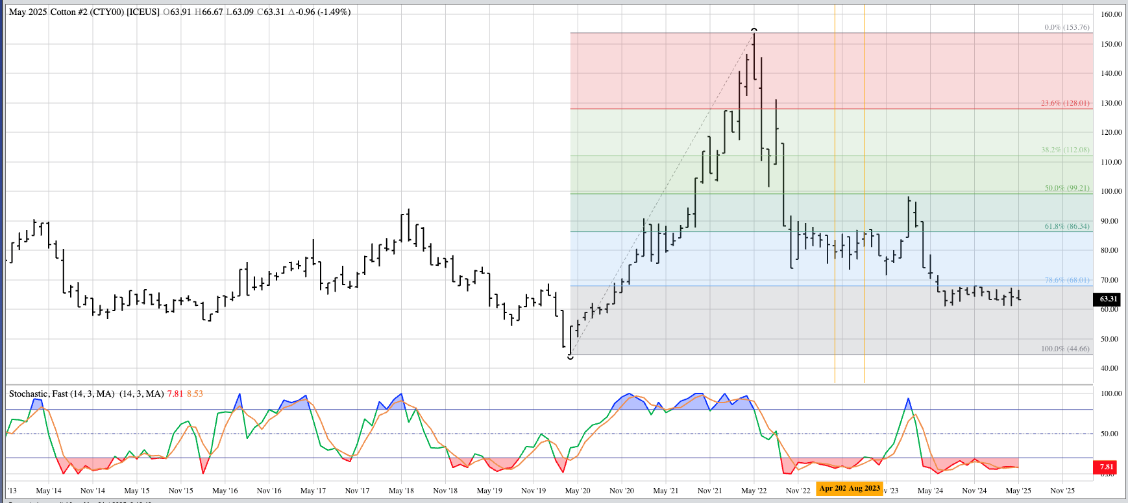Screen dimensions: 1128x503
Task: Click the 0.0% (153.76) Fibonacci level label
Action: (1066, 27)
